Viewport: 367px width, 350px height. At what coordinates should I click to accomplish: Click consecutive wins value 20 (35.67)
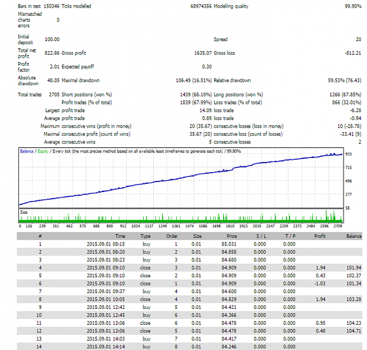pyautogui.click(x=201, y=126)
